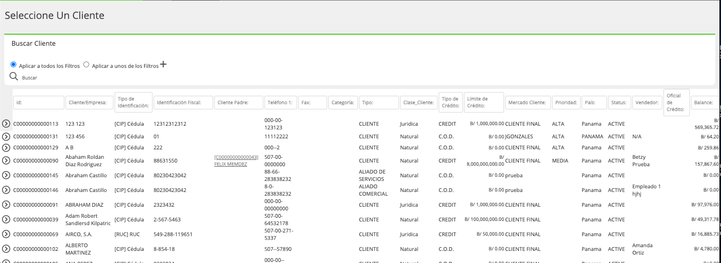
Task: Select row arrow for C00000000000091
Action: click(6, 205)
